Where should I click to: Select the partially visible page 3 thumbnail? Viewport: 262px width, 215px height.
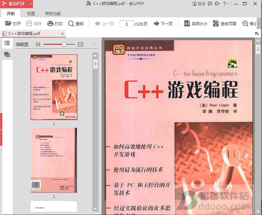[54, 206]
